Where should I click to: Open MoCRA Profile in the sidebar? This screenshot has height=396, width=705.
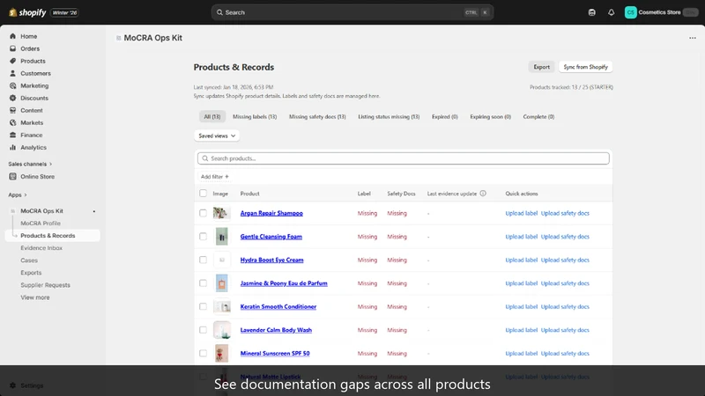[41, 224]
